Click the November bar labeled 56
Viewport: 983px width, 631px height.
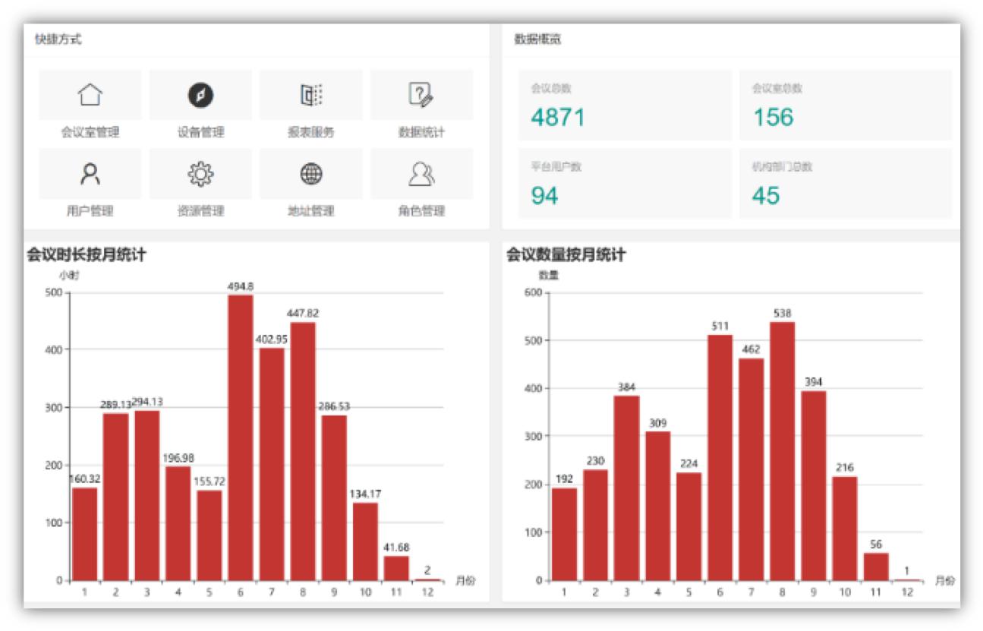point(876,566)
